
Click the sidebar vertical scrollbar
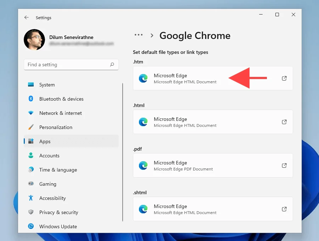[x=123, y=152]
